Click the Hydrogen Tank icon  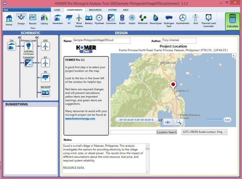coord(169,19)
